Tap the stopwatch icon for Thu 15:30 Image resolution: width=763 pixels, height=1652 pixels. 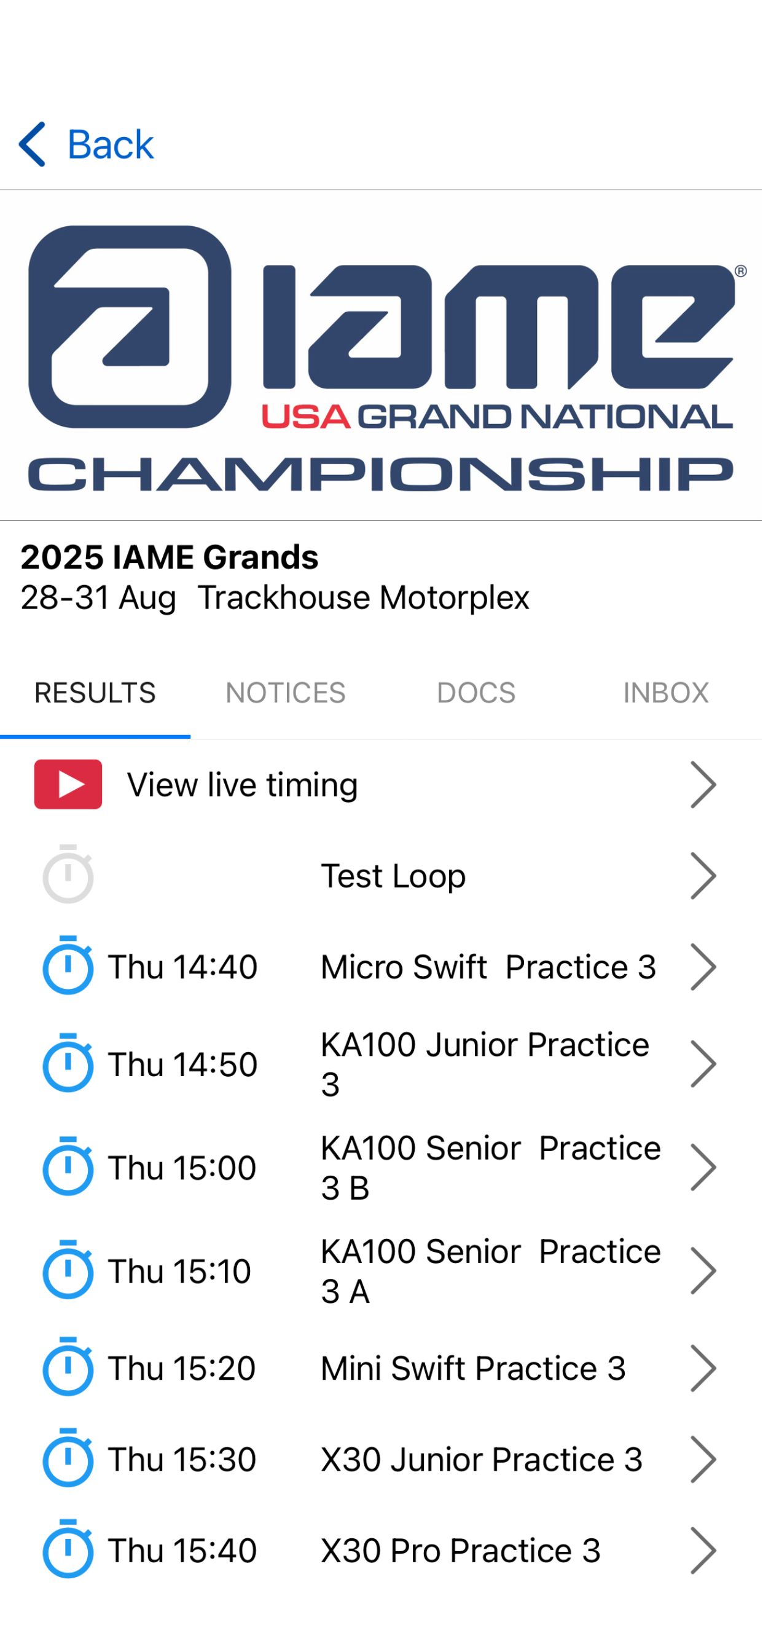(x=68, y=1458)
